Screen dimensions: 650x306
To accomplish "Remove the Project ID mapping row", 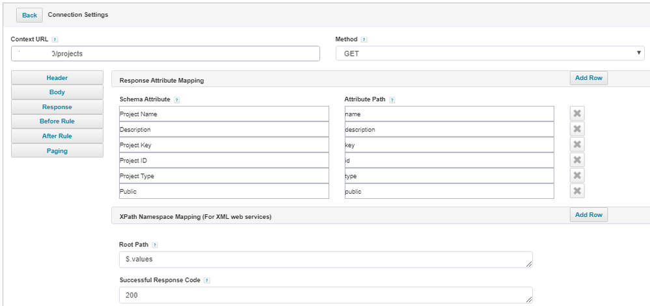I will 576,160.
